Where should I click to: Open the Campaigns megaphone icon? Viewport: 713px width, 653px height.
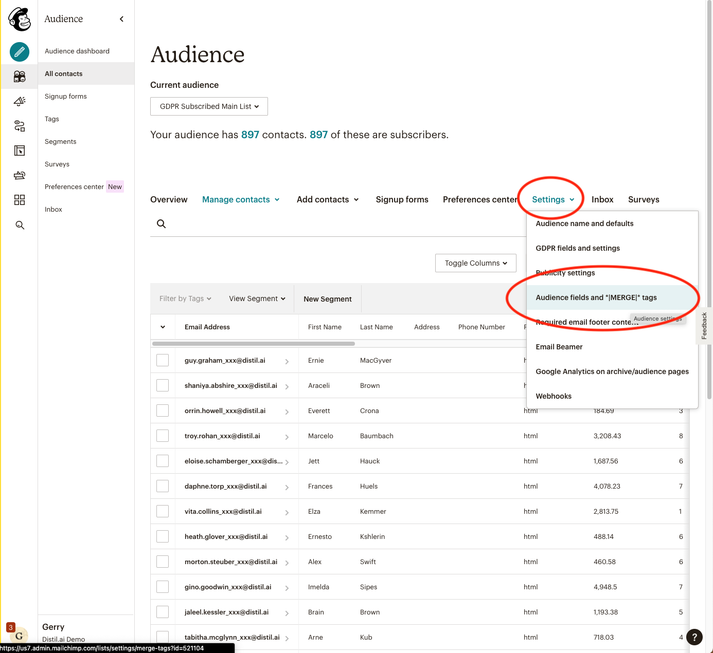(20, 101)
